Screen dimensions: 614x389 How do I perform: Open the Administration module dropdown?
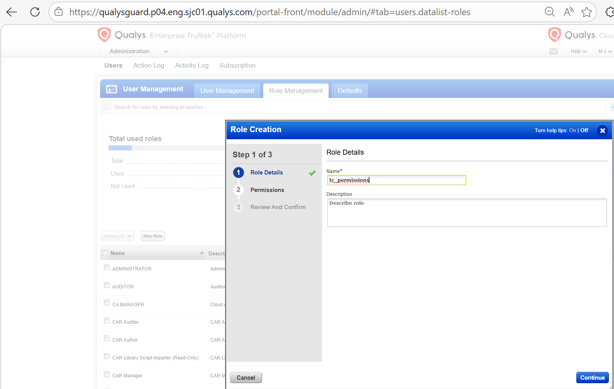point(139,51)
